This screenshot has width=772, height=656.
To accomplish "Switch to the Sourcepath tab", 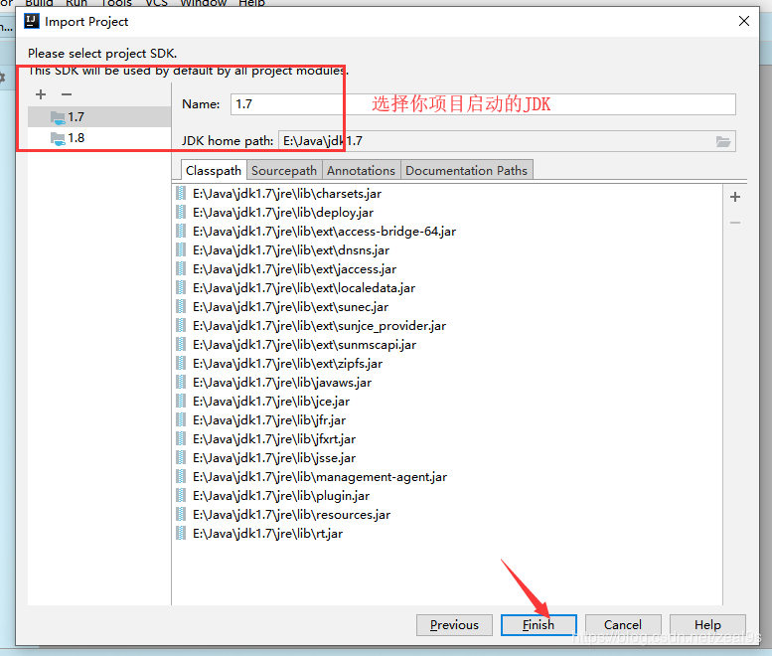I will [x=284, y=170].
